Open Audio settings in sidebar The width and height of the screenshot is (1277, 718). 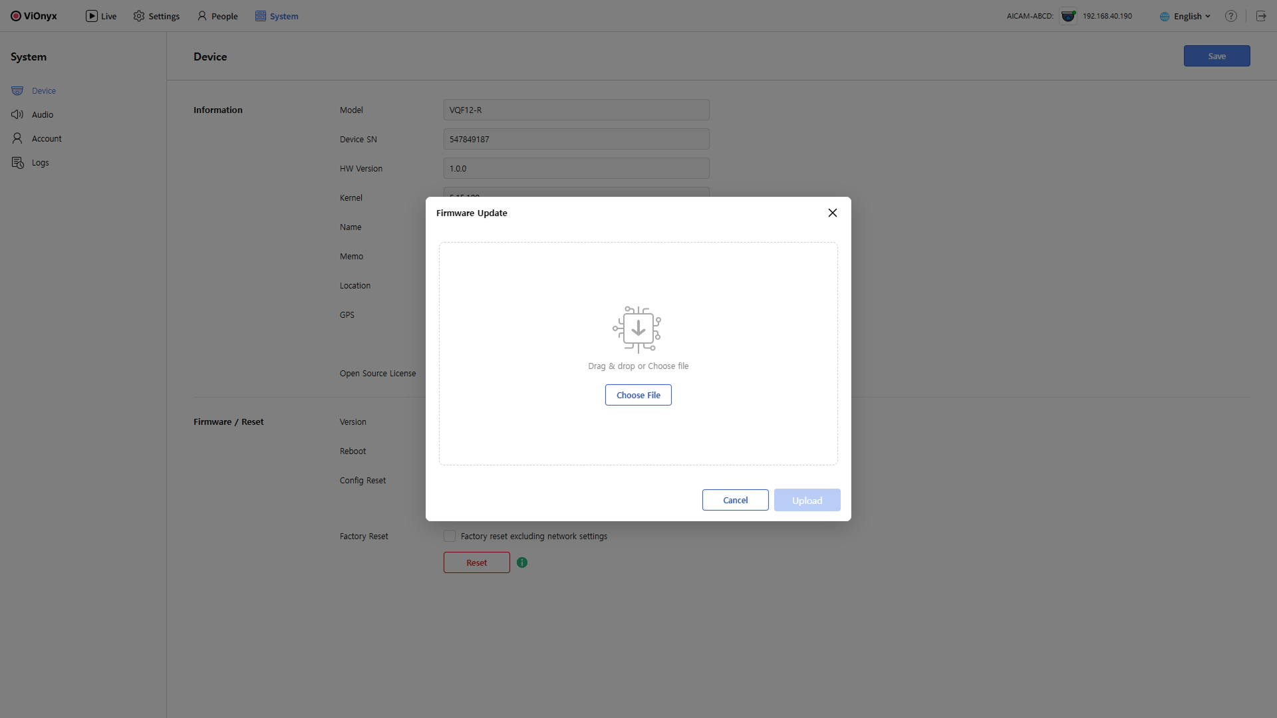[42, 115]
